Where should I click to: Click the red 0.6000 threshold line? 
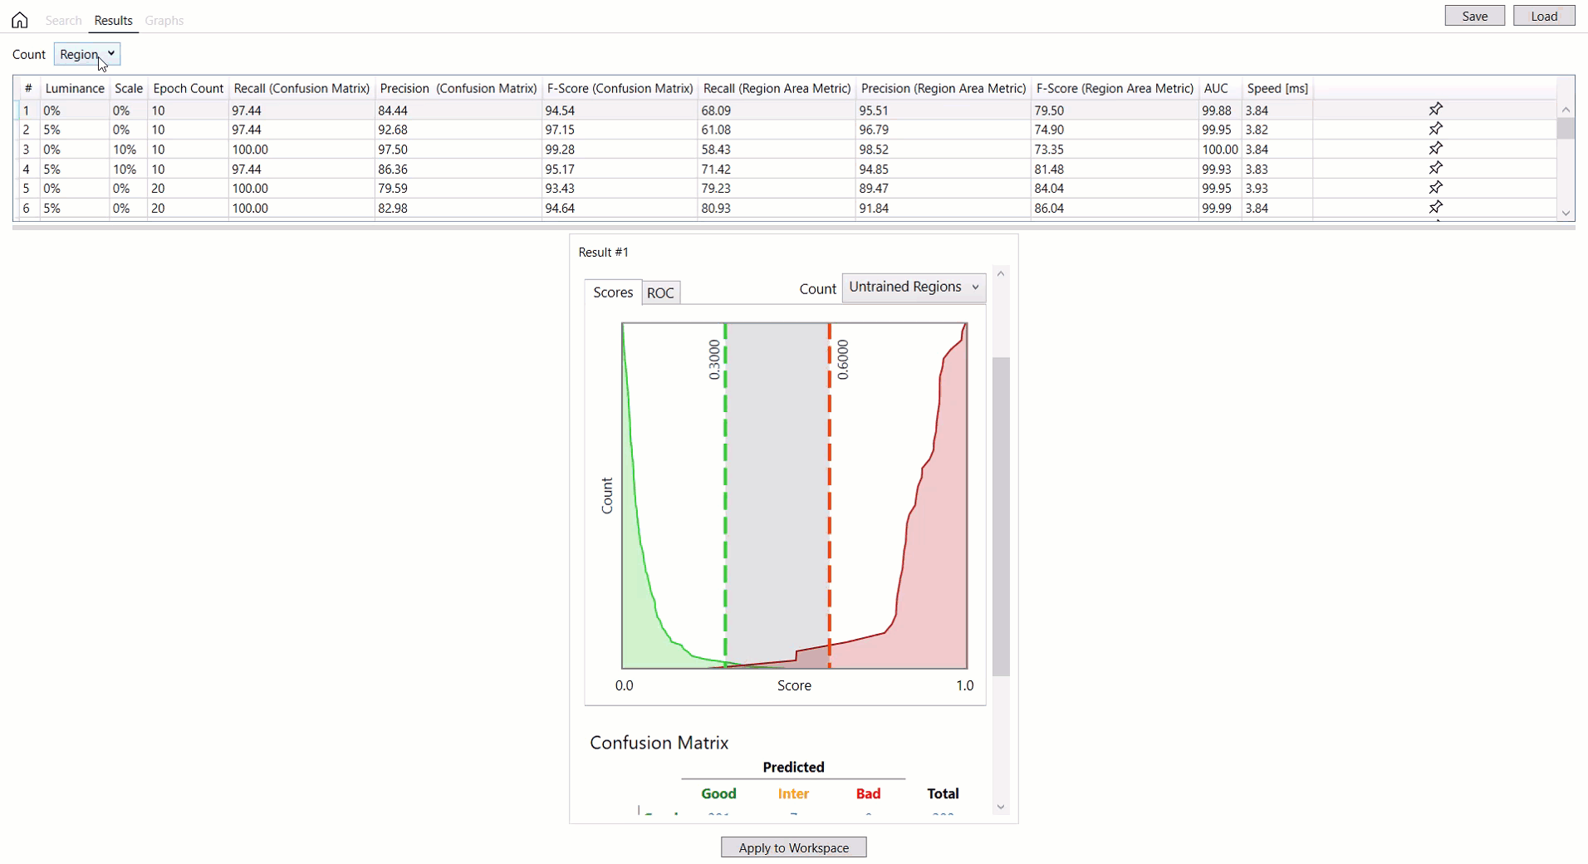click(829, 498)
